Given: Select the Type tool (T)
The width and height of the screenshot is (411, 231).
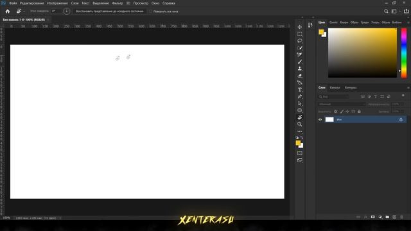Looking at the screenshot, I should [x=300, y=90].
